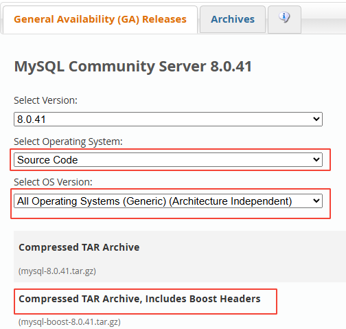Click the Compressed TAR Archive title
This screenshot has height=329, width=346.
coord(79,247)
